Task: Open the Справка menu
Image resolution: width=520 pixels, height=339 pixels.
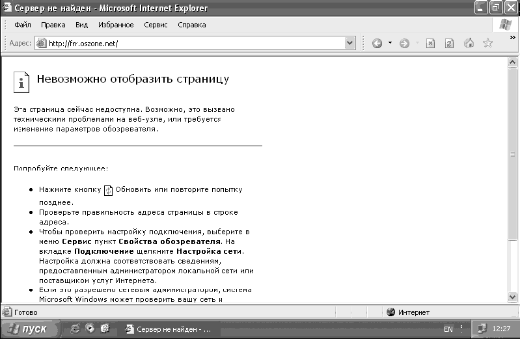Action: pos(192,25)
